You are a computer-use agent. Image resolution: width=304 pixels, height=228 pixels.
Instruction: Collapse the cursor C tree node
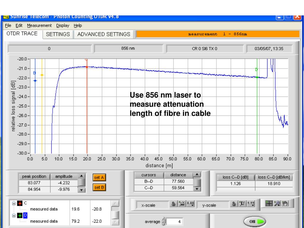tap(14, 203)
